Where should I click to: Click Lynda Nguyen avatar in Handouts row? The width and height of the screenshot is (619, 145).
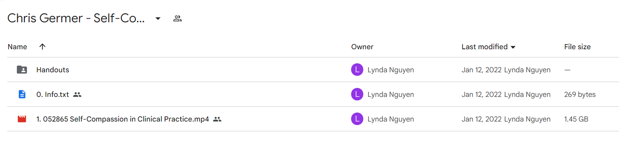coord(357,70)
